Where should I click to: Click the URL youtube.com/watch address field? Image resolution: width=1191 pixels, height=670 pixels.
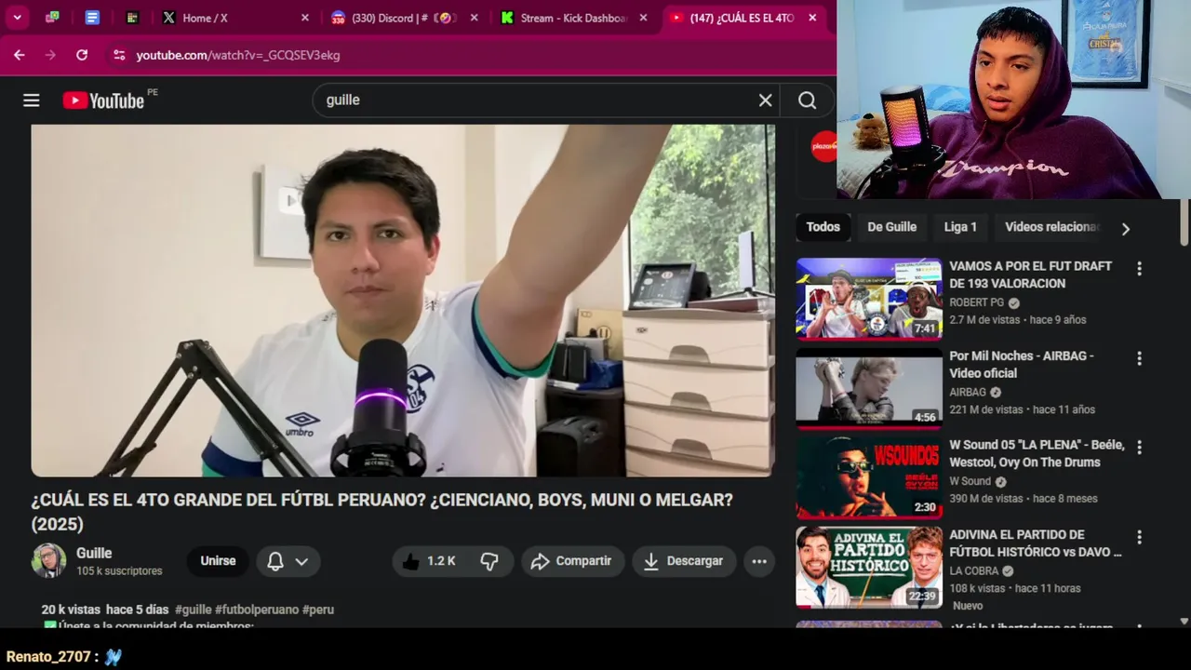pos(238,55)
